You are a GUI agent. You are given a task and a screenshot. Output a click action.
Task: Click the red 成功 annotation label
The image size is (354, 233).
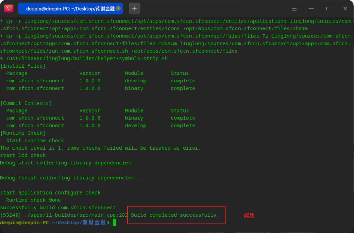[x=249, y=215]
